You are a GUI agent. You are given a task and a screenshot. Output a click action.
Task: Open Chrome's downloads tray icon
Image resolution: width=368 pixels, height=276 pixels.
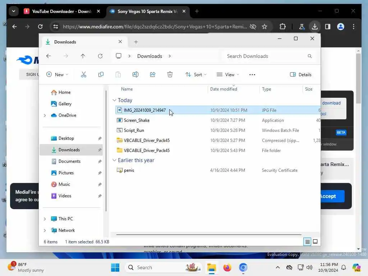click(x=315, y=27)
